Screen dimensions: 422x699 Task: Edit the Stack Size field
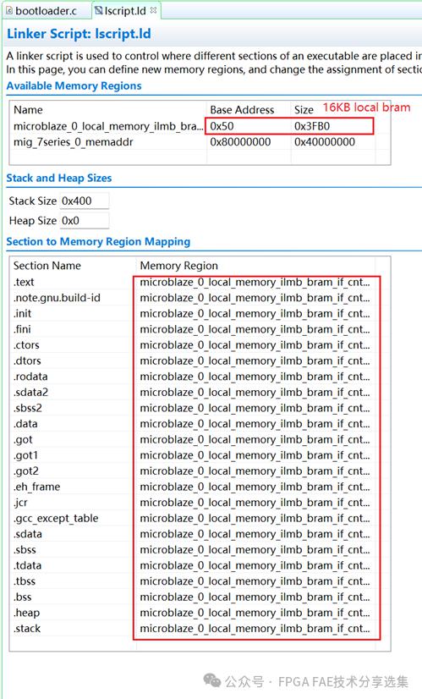pyautogui.click(x=85, y=201)
